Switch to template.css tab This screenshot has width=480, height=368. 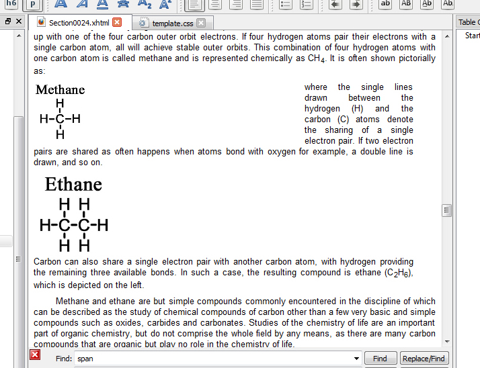[173, 24]
